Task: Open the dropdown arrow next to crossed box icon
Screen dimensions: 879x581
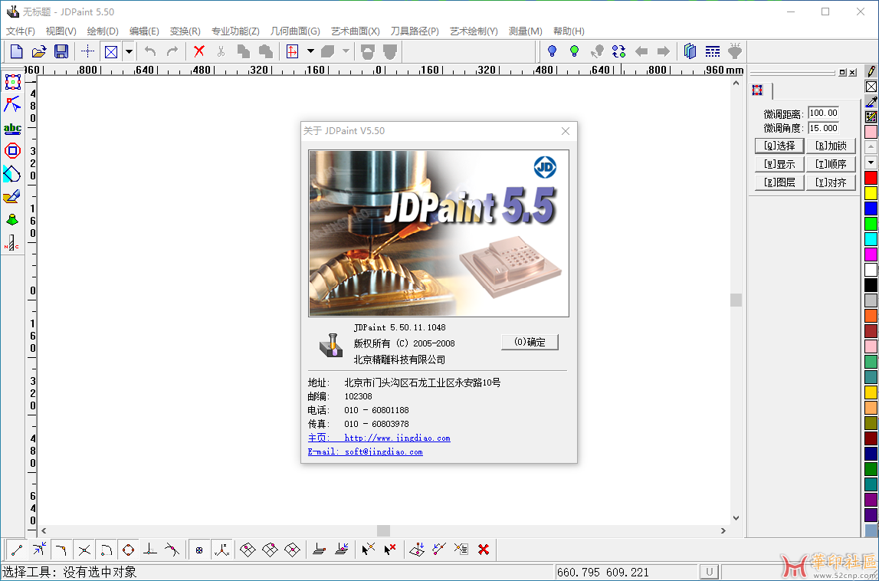Action: click(129, 51)
